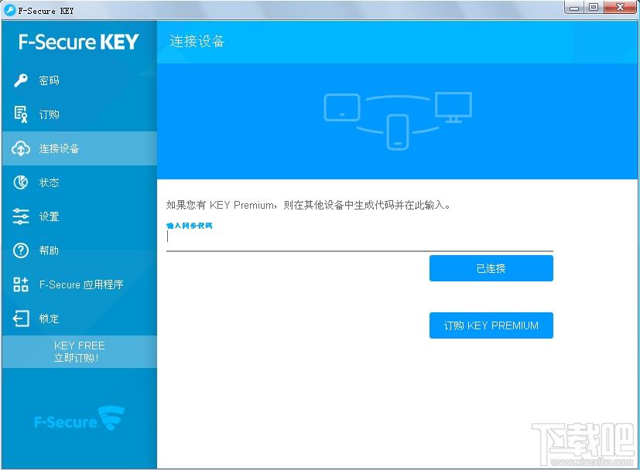Close the F-Secure KEY window
640x470 pixels.
[x=620, y=7]
